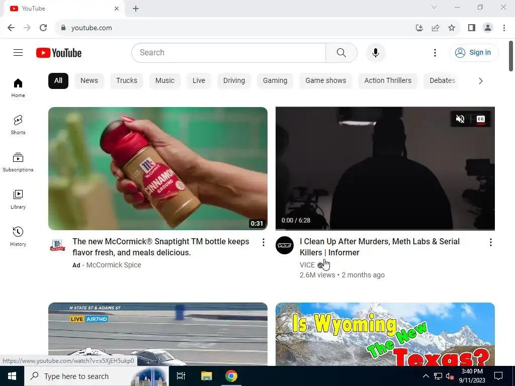This screenshot has width=515, height=386.
Task: Select the All filter chip
Action: [x=58, y=81]
